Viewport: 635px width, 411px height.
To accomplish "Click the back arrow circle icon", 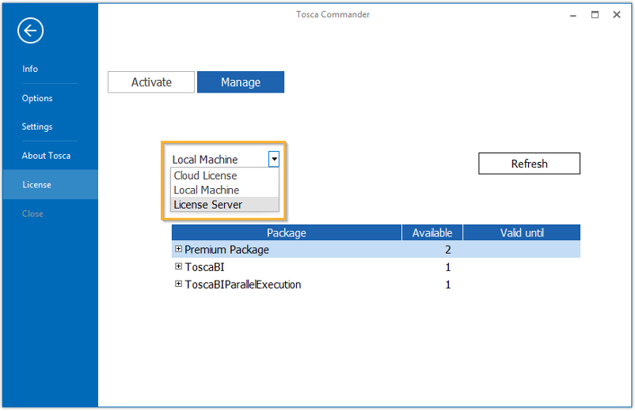I will tap(30, 31).
